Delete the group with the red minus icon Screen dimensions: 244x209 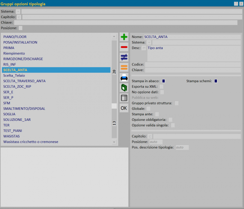pos(124,47)
